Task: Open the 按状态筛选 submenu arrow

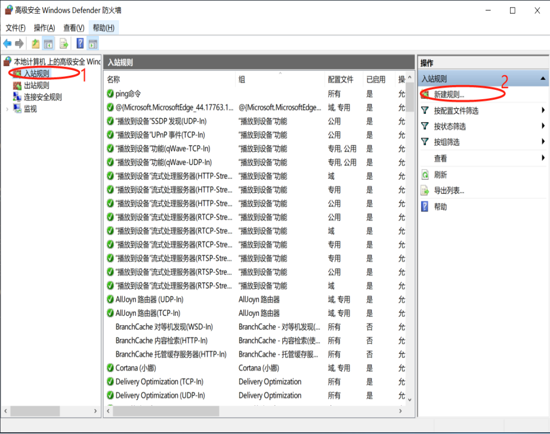Action: [543, 126]
